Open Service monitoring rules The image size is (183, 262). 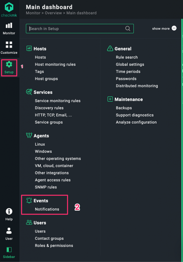pyautogui.click(x=58, y=101)
